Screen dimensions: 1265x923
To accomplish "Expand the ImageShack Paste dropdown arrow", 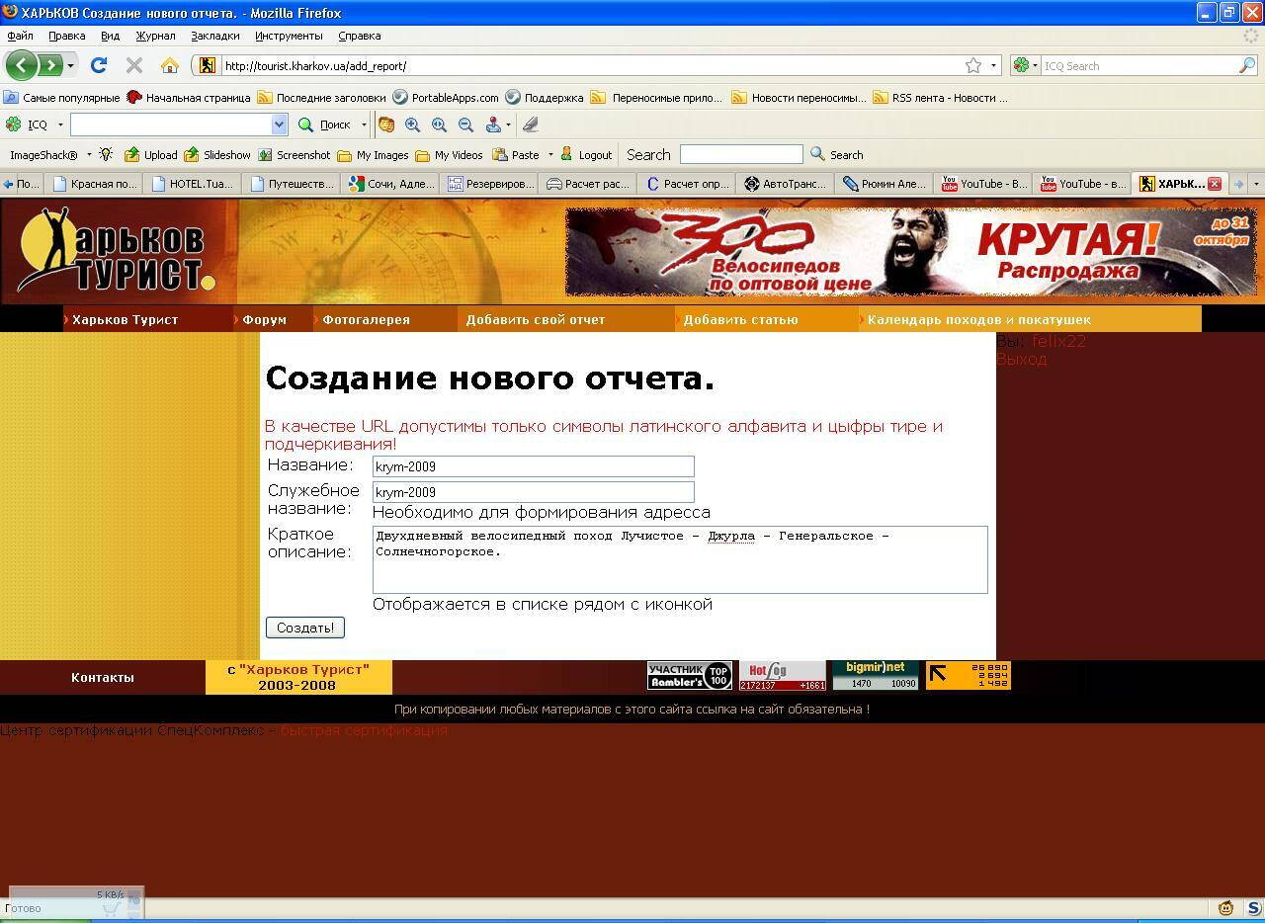I will (x=550, y=155).
